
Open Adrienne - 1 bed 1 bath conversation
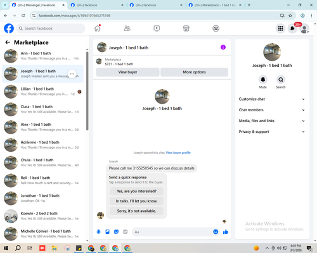pyautogui.click(x=42, y=145)
